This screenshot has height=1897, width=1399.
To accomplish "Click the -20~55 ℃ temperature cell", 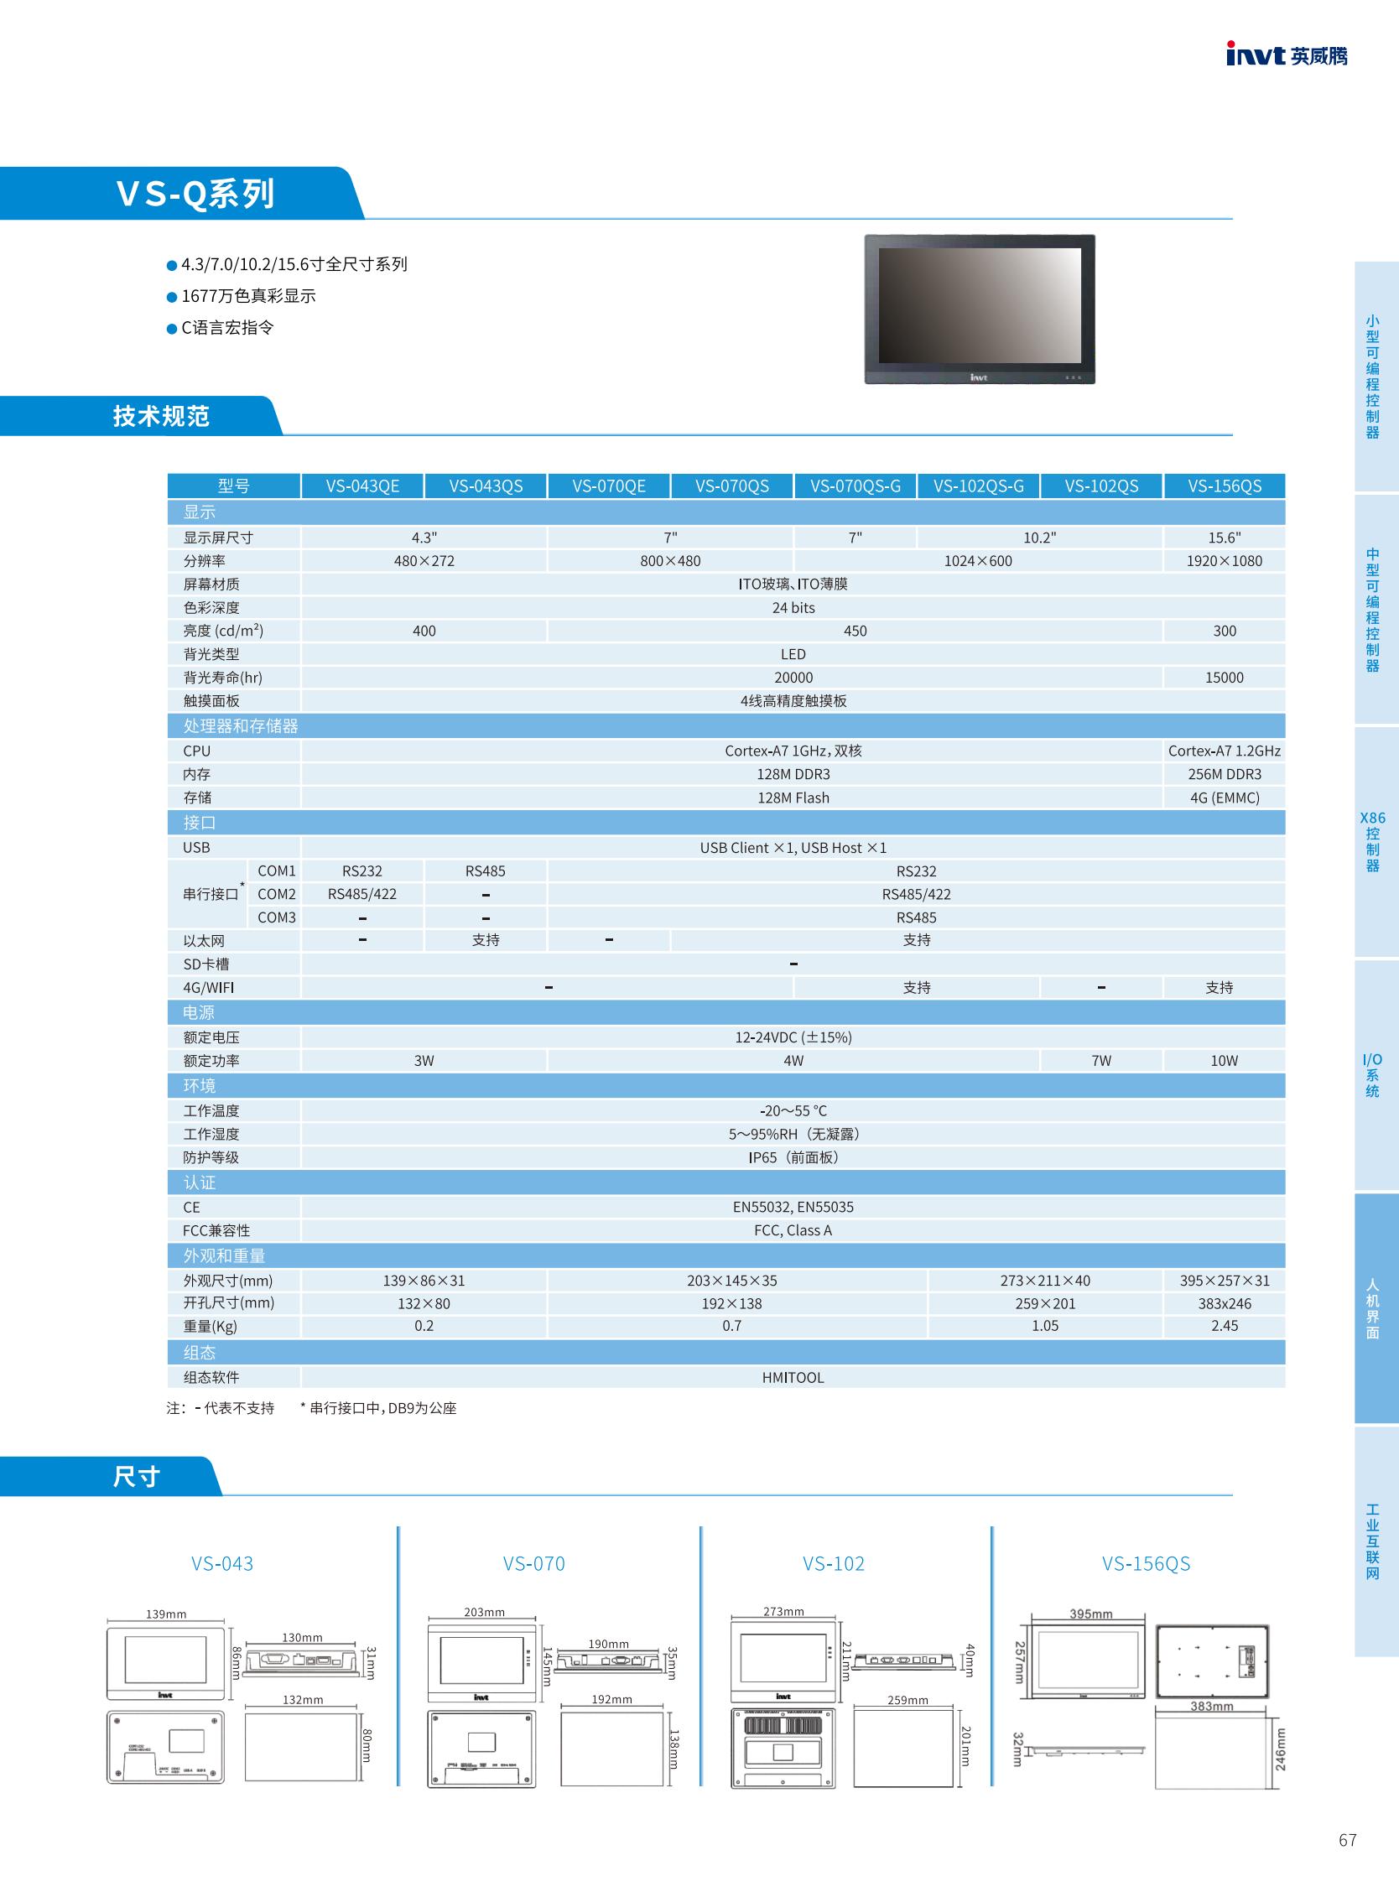I will 793,1111.
